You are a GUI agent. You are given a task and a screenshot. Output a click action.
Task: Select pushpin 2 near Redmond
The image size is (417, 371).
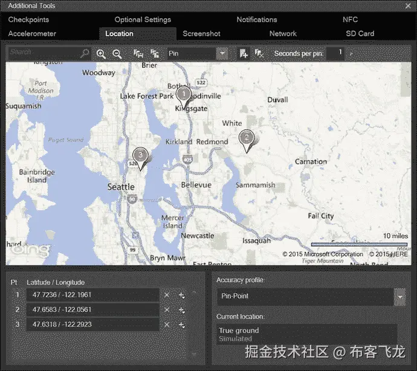point(247,141)
